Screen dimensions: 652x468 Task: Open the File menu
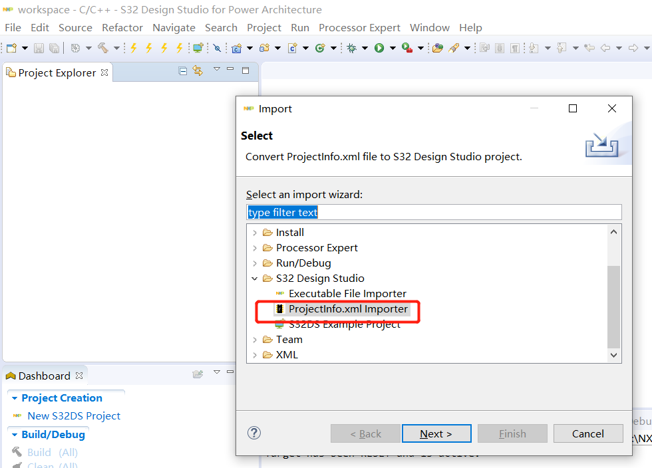coord(13,28)
